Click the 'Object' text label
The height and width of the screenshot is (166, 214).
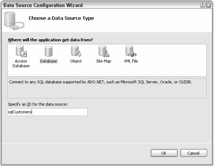tap(76, 61)
